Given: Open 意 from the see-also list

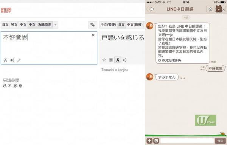Looking at the screenshot, I should [20, 86].
